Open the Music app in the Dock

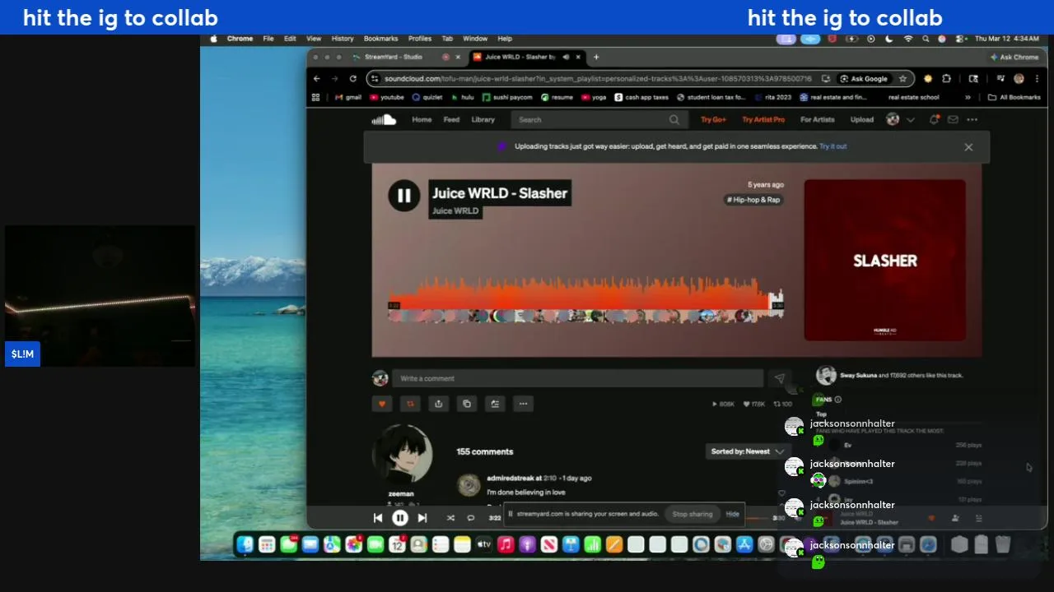pos(506,544)
